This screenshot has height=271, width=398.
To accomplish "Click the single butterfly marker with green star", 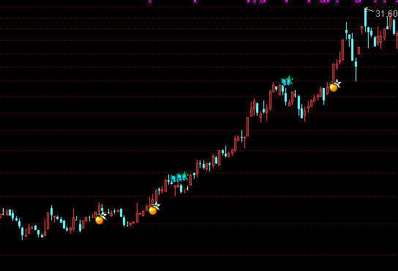I will tap(287, 81).
